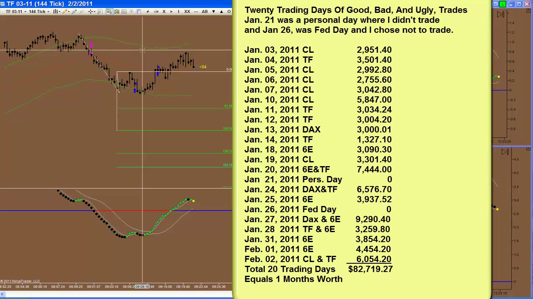Click the up triangle toolbar button
533x299 pixels.
(221, 12)
